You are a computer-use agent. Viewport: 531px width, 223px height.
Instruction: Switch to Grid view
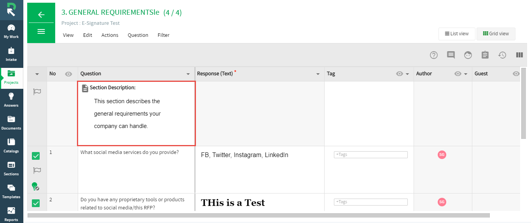[x=496, y=34]
